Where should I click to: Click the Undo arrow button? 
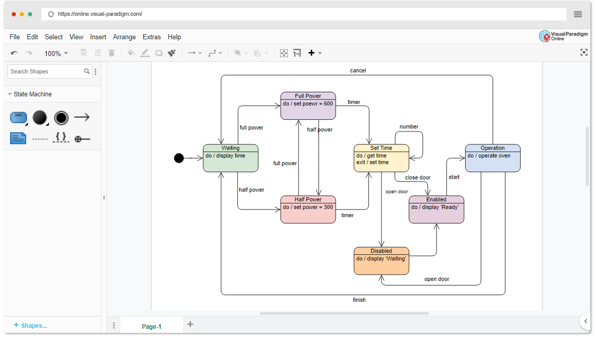pos(14,53)
